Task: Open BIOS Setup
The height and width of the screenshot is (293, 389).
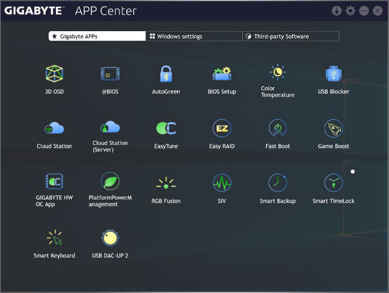Action: pos(222,74)
